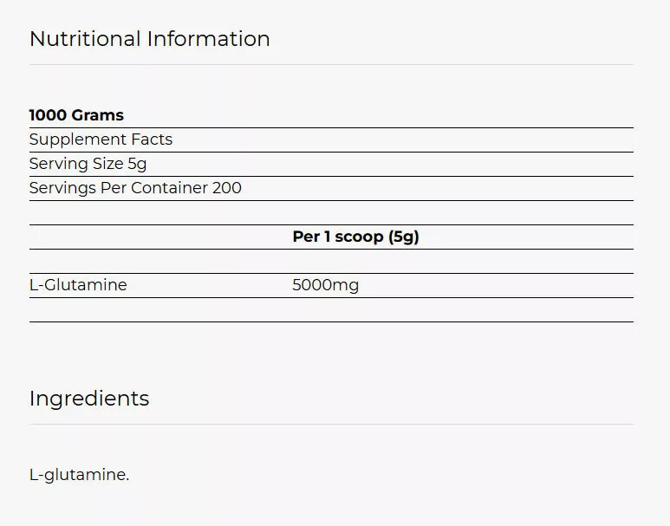Click the word Information in the top heading
The image size is (670, 526).
(x=208, y=39)
